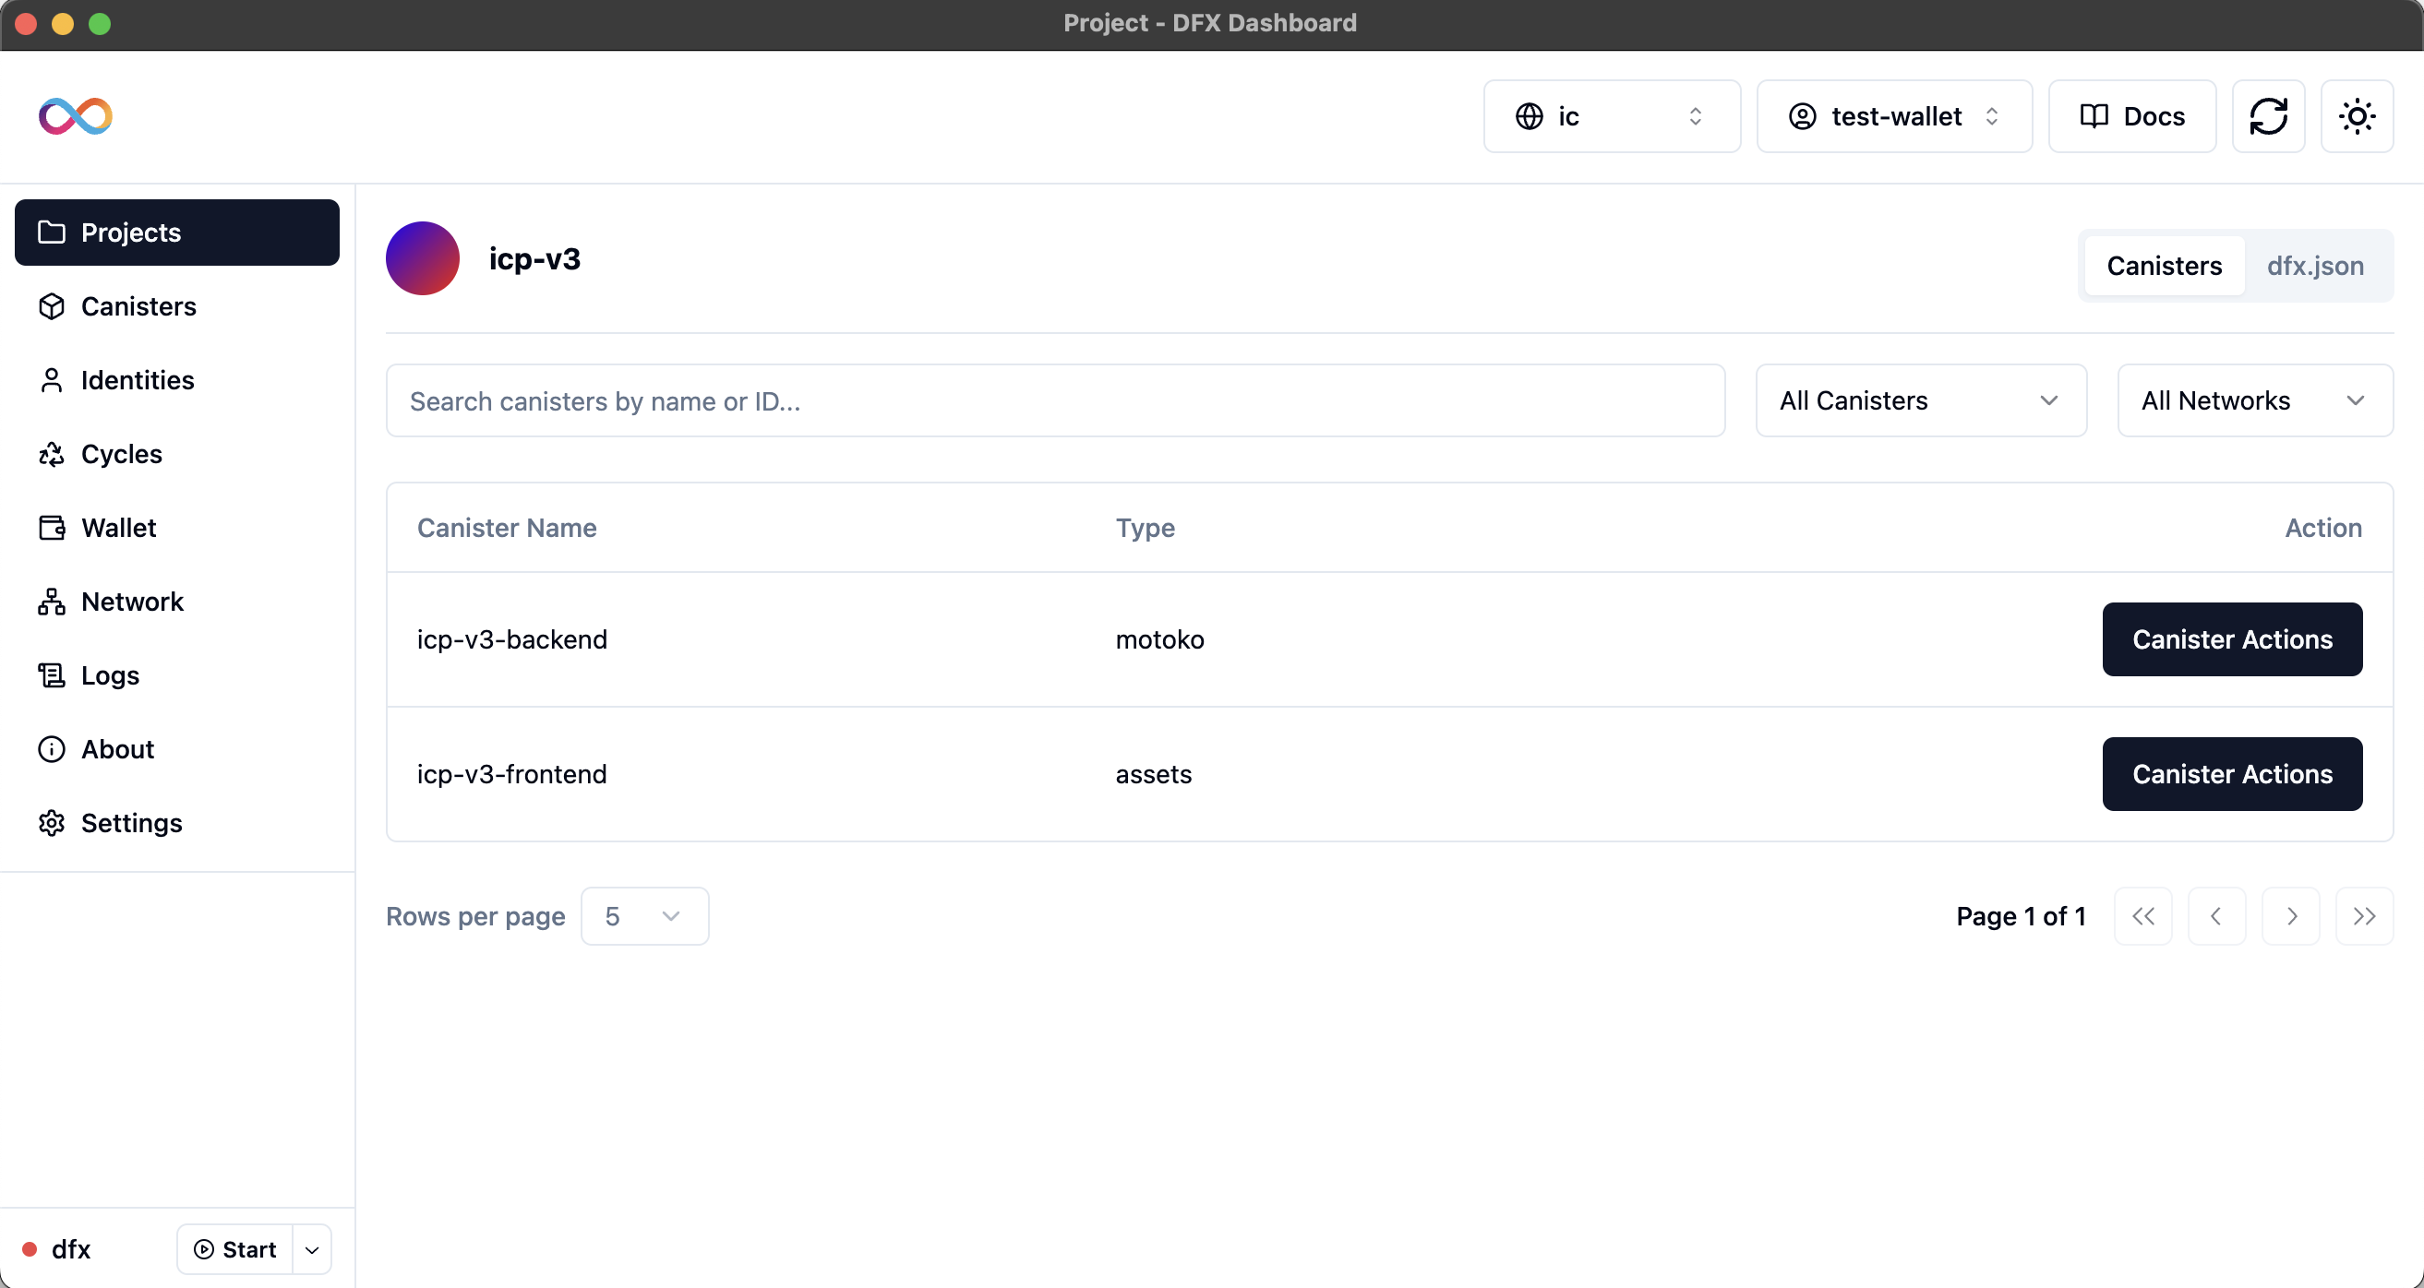The image size is (2424, 1288).
Task: Switch to the dfx.json tab
Action: (x=2315, y=266)
